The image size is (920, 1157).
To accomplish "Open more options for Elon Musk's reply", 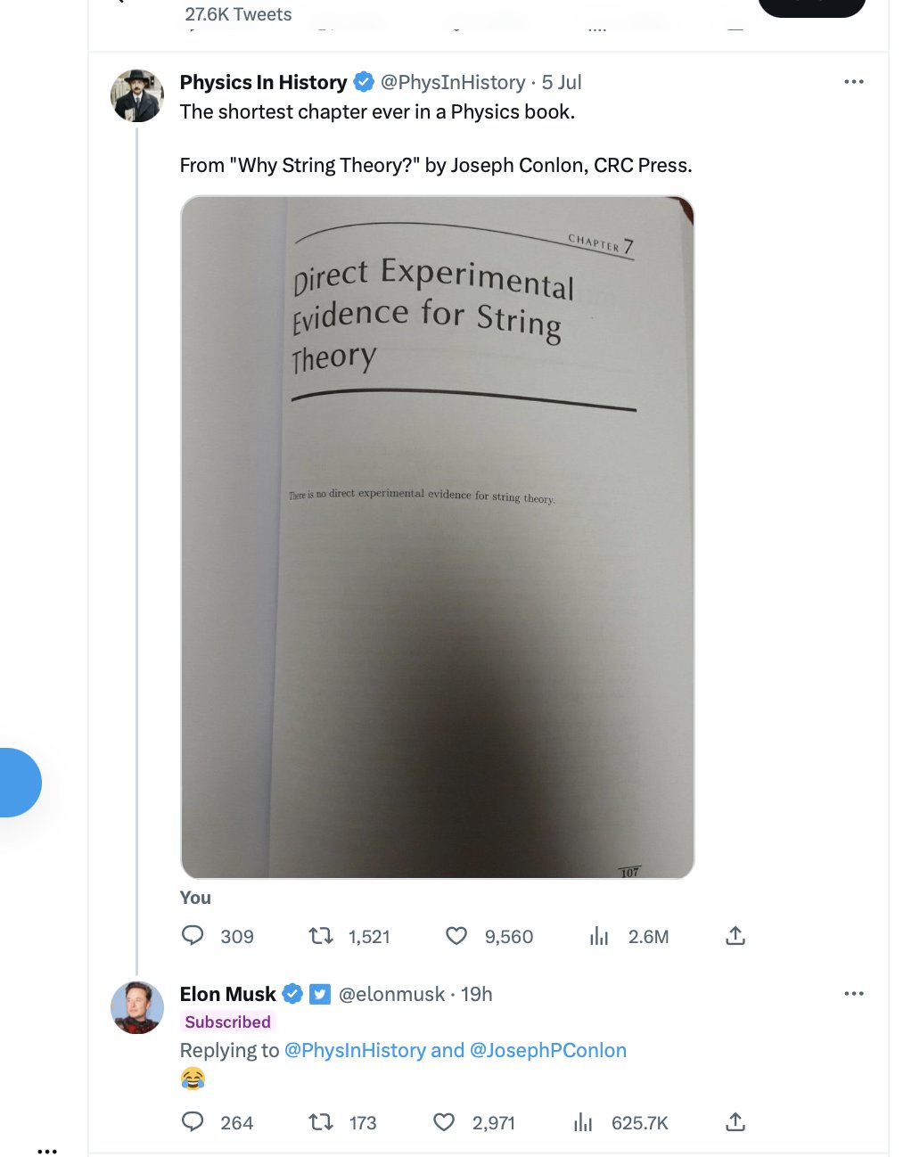I will point(853,994).
